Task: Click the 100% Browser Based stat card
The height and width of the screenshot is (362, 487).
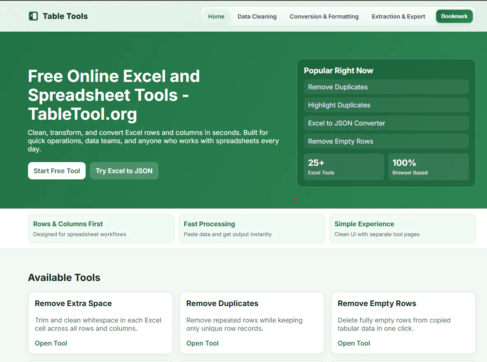Action: 428,167
